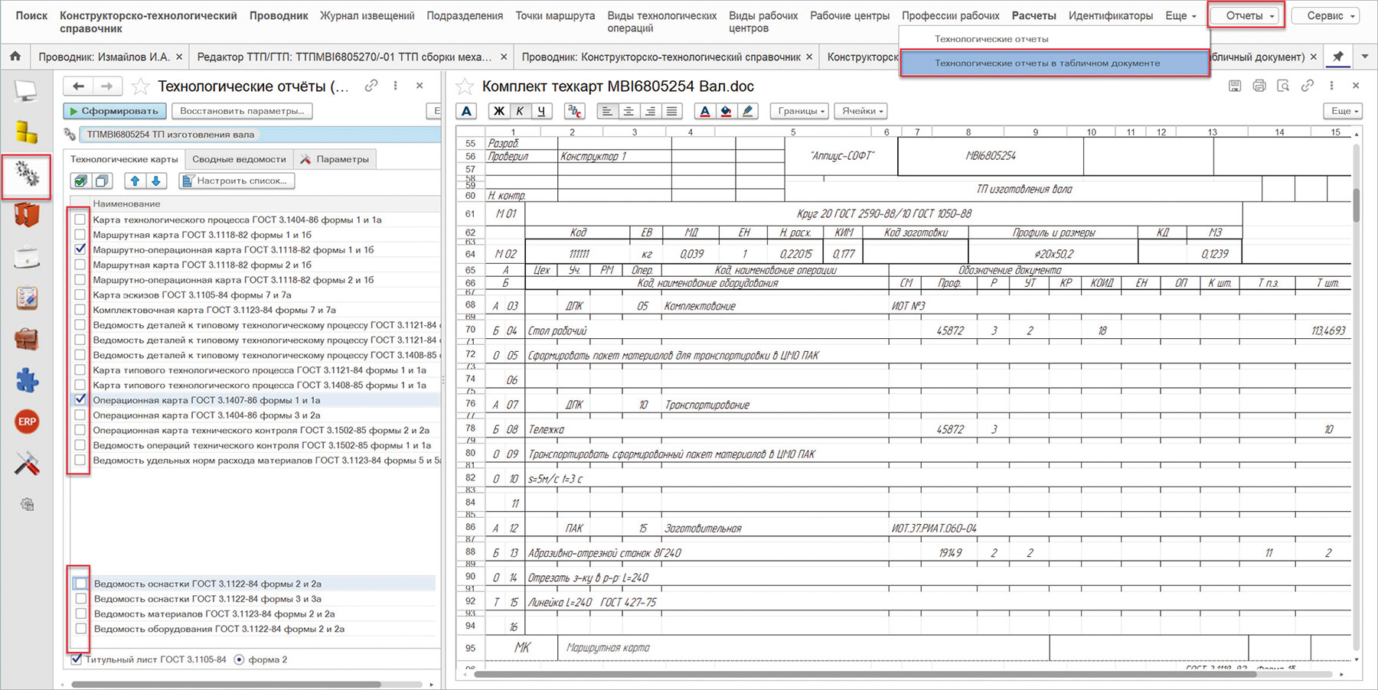The width and height of the screenshot is (1378, 690).
Task: Open Журнал извещений in top menu
Action: coord(367,15)
